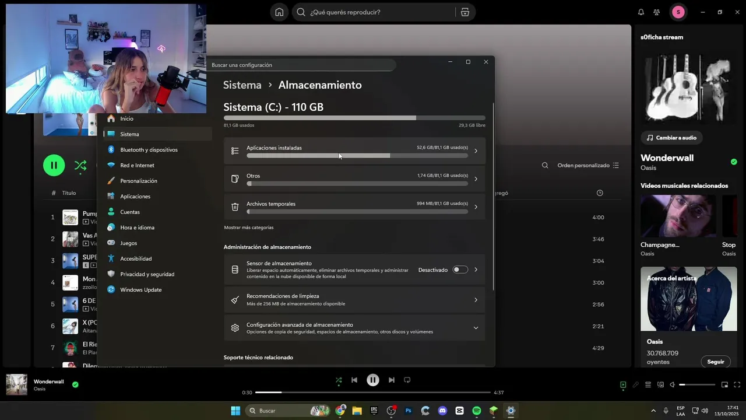Click the Juegos controller icon
This screenshot has width=746, height=420.
click(x=111, y=243)
